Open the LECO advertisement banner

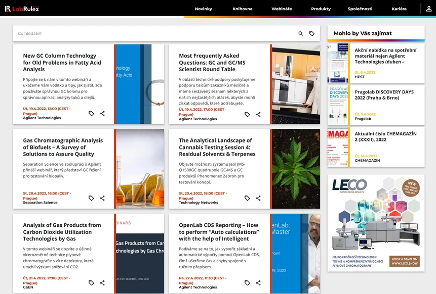376,223
